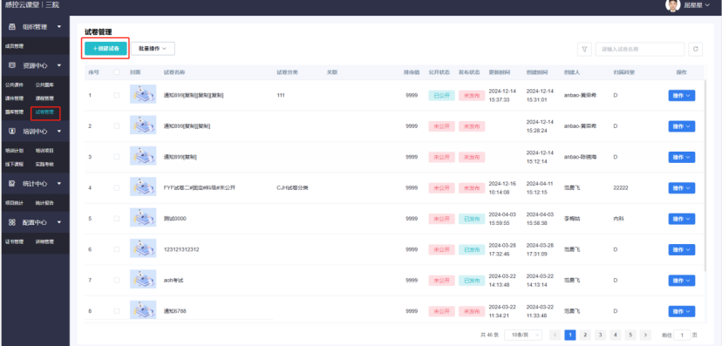Click the 培训中心 sidebar icon
Image resolution: width=722 pixels, height=346 pixels.
tap(12, 131)
